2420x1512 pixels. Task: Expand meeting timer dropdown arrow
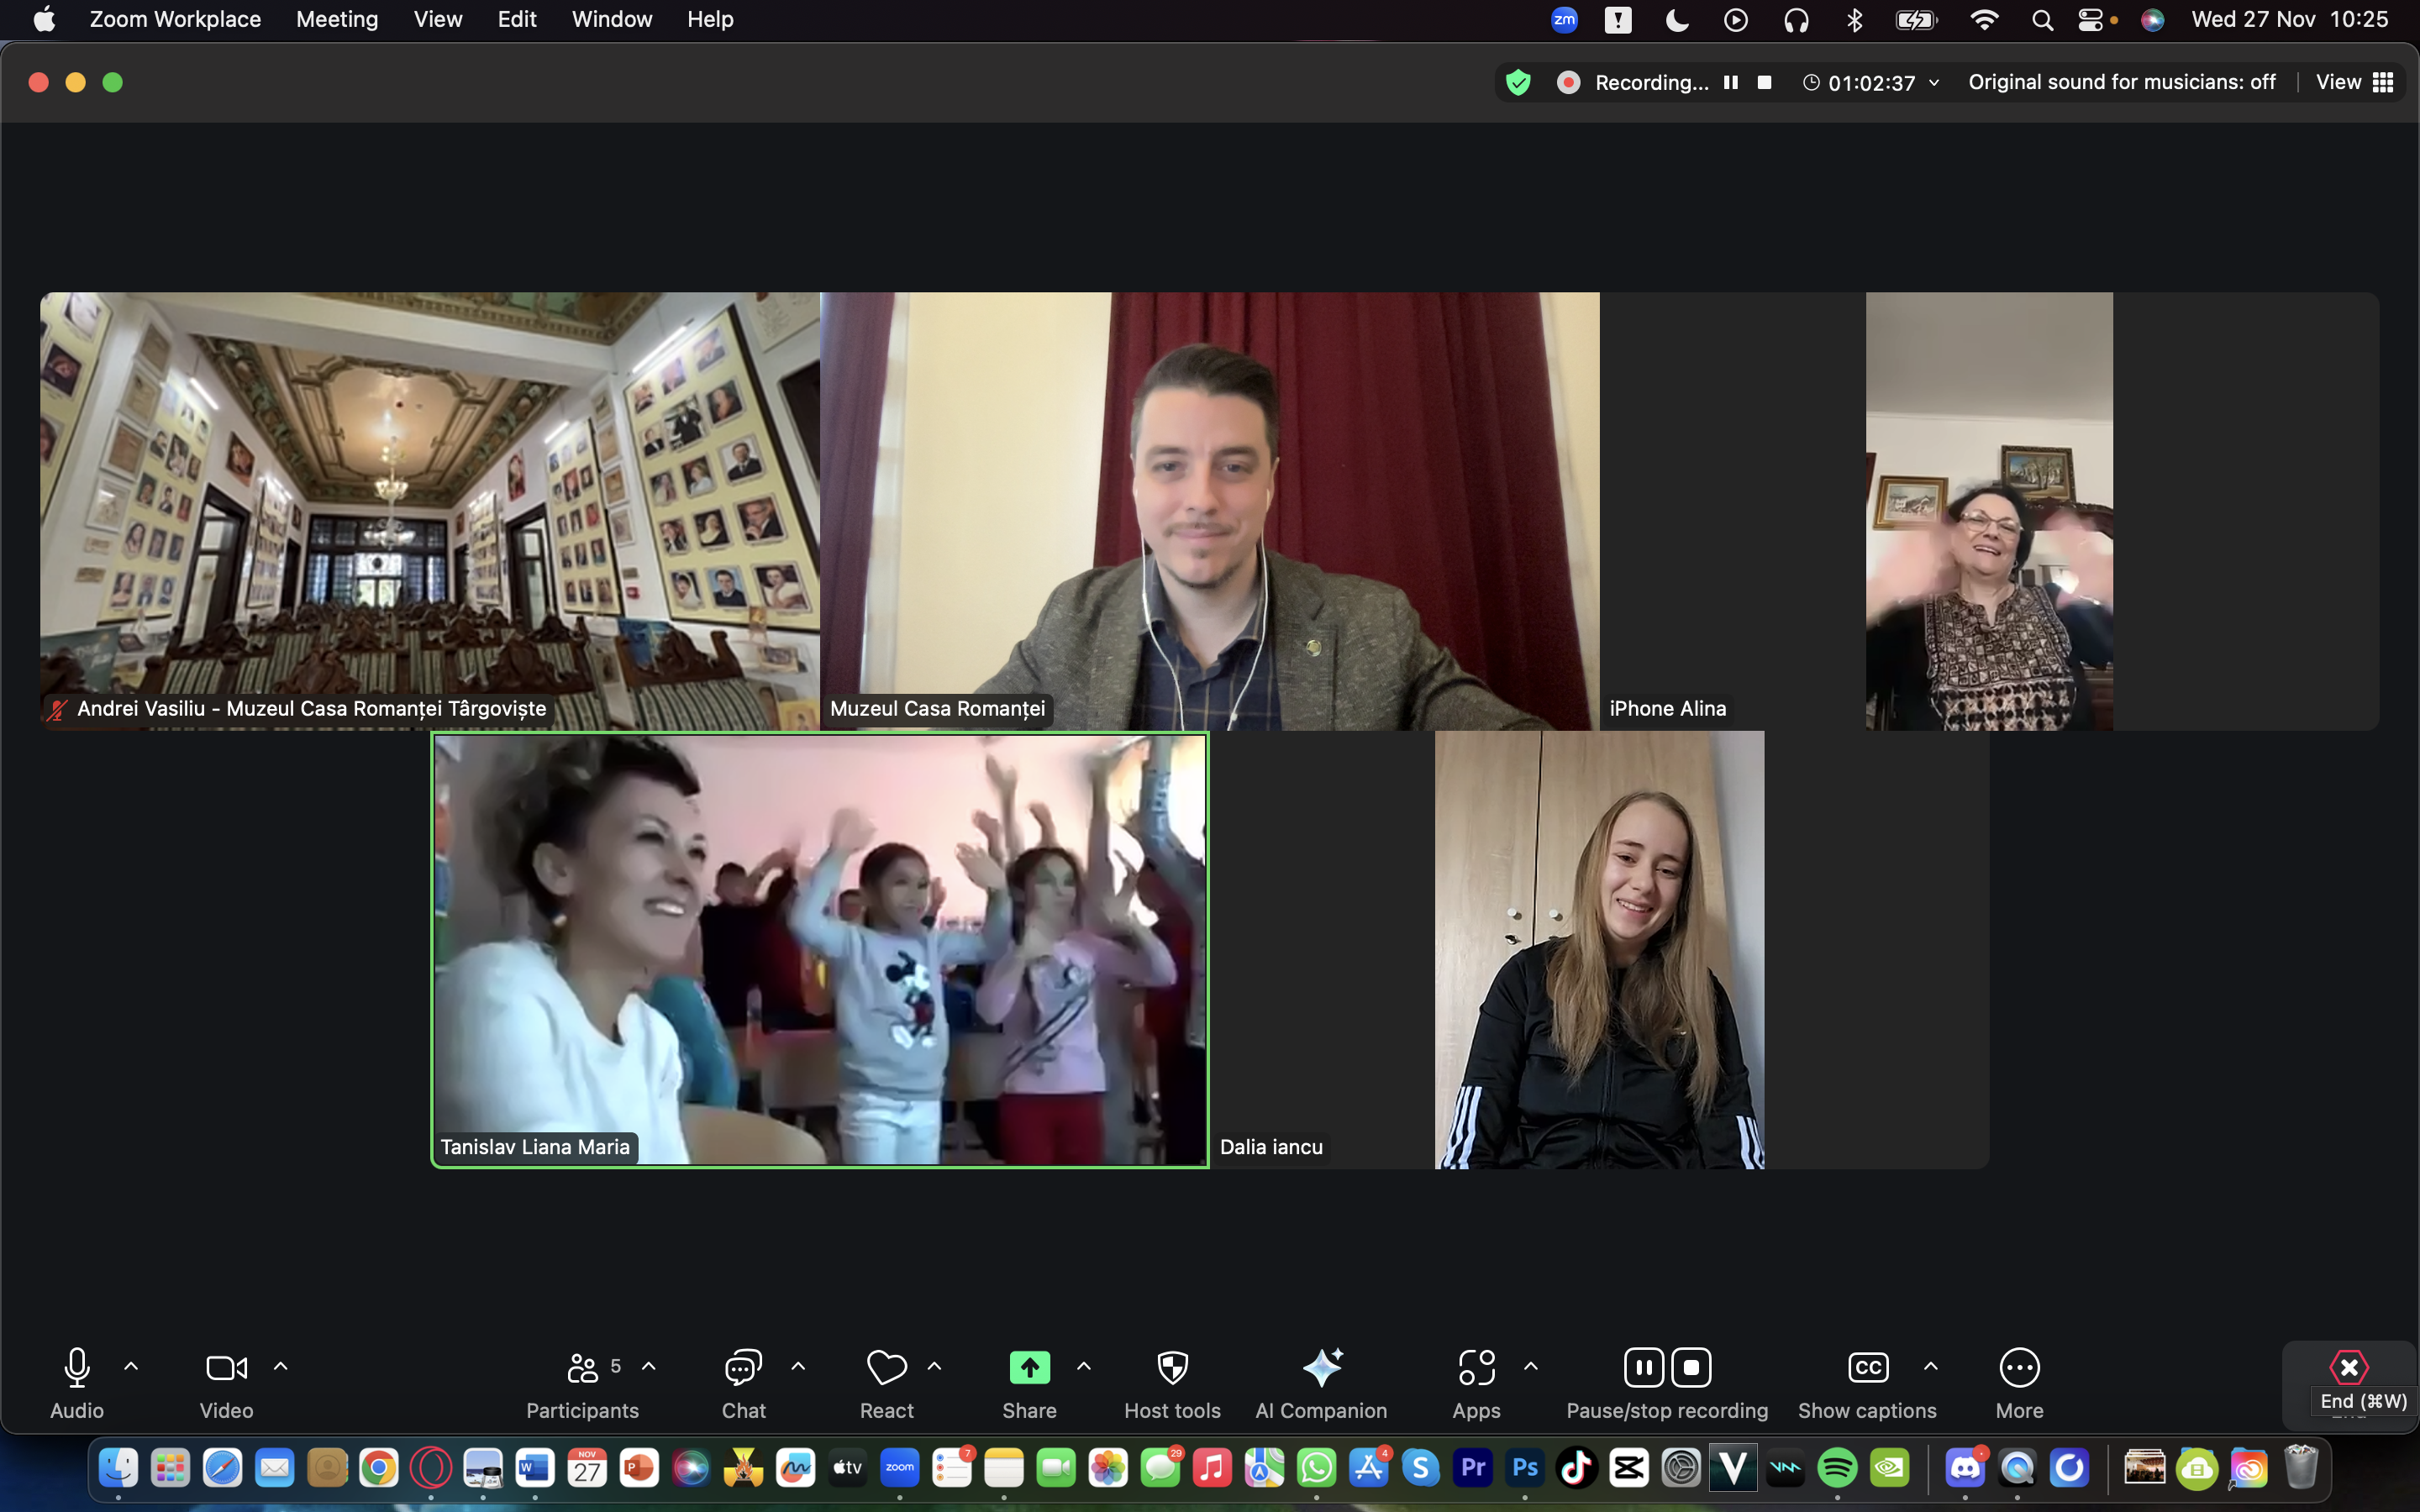1934,83
